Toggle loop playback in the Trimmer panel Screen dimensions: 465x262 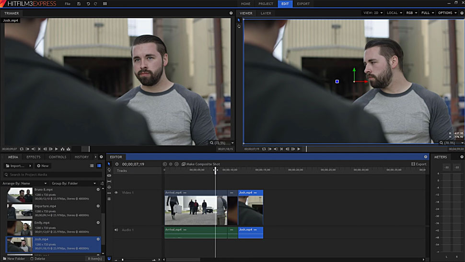22,149
